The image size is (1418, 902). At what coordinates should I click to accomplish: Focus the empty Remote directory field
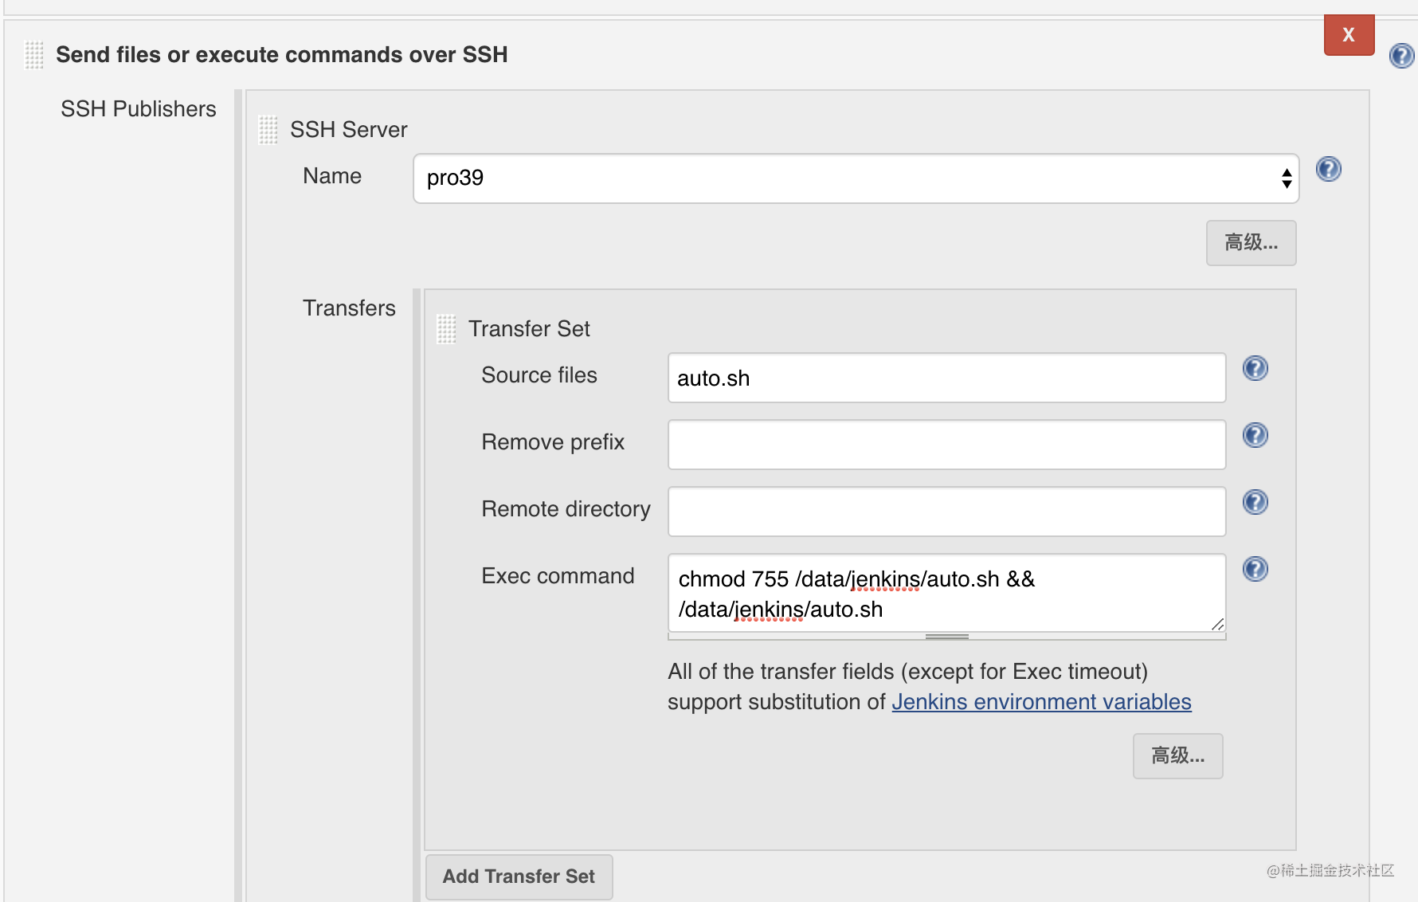[946, 512]
